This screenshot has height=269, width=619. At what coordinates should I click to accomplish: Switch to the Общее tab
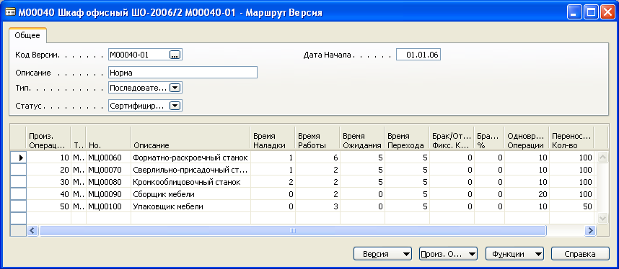pos(27,35)
